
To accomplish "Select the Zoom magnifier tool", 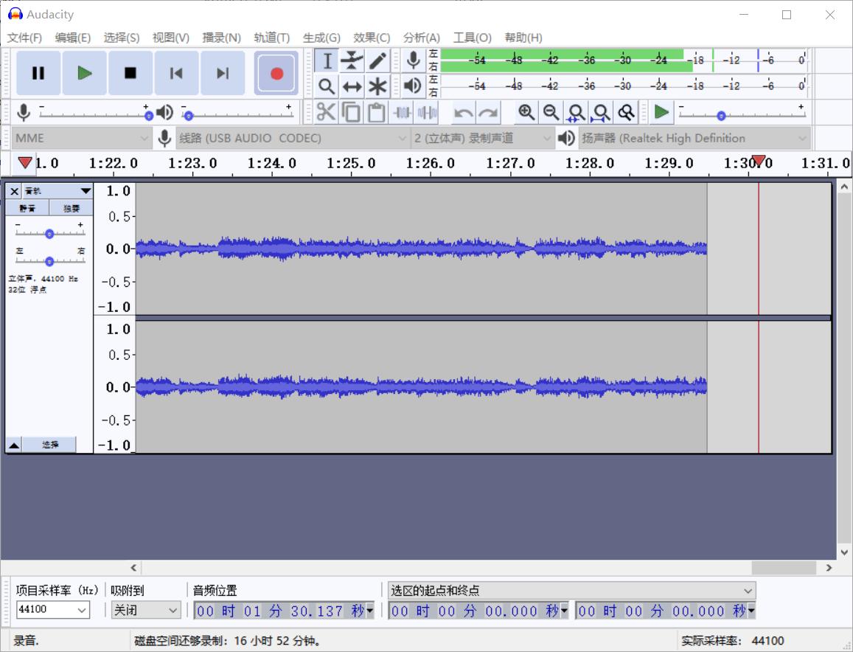I will (x=326, y=86).
